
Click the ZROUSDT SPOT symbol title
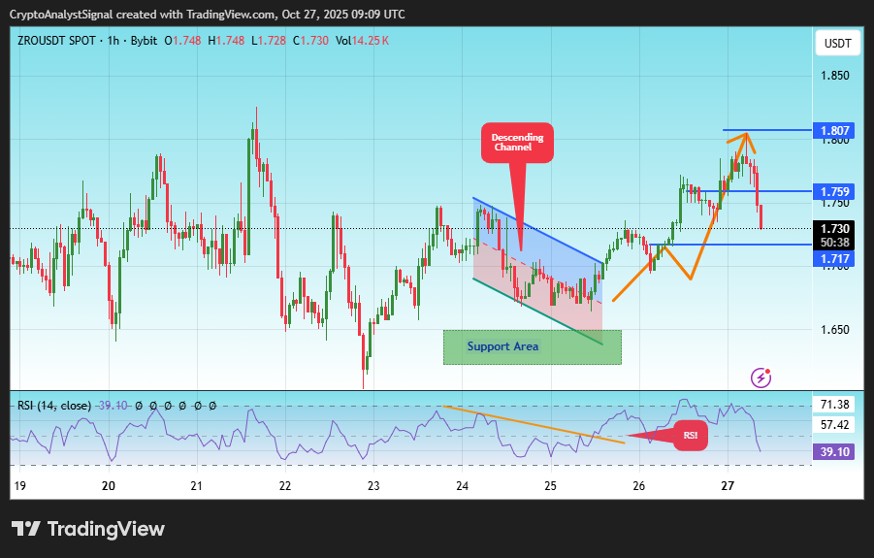(56, 41)
